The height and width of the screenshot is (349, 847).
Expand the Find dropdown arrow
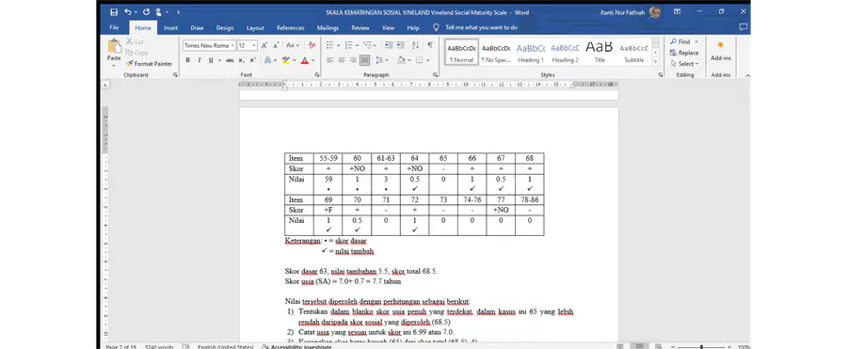(x=695, y=41)
